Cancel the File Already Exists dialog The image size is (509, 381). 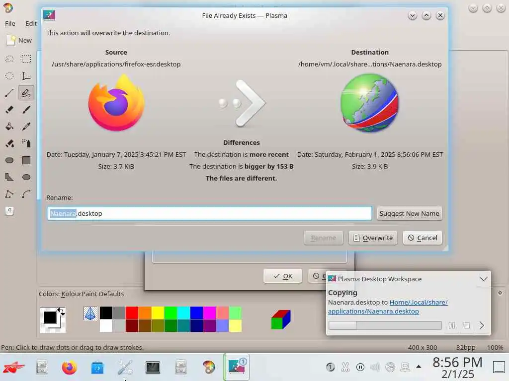[x=423, y=238]
